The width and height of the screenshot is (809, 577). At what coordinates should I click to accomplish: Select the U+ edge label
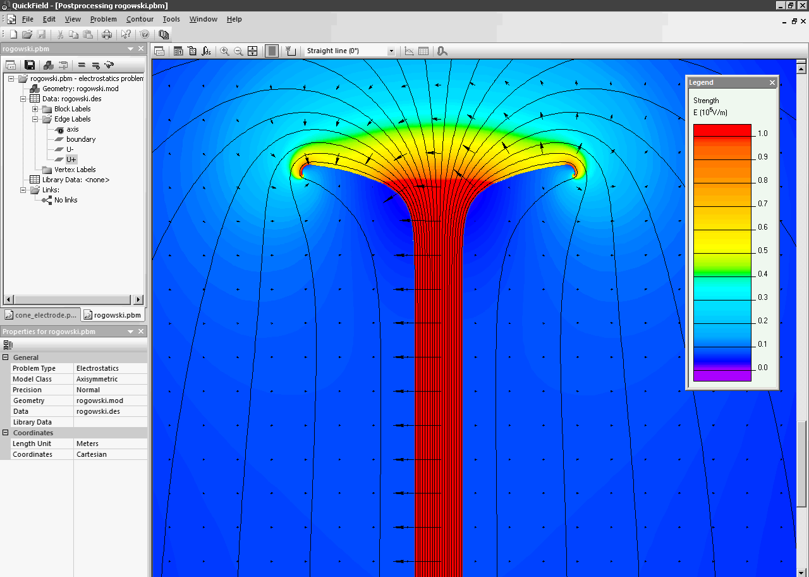tap(71, 159)
